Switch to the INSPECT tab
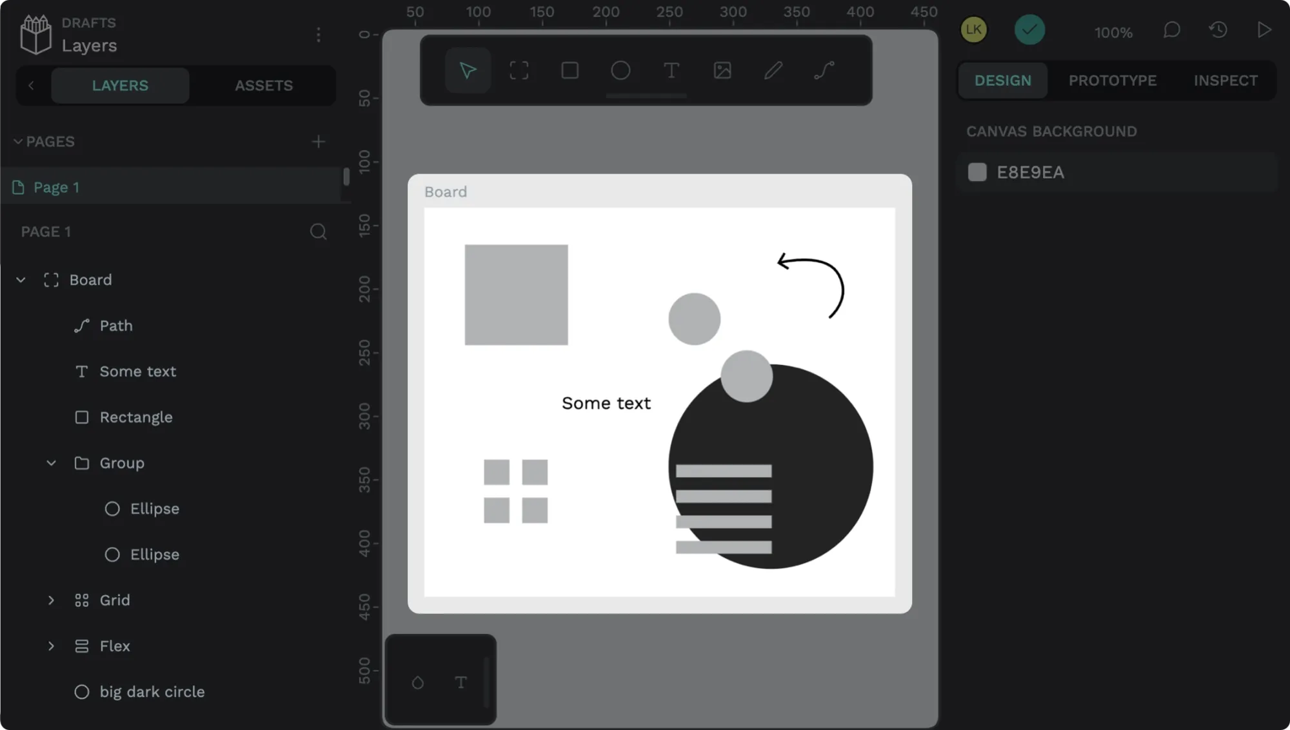Viewport: 1290px width, 730px height. [x=1225, y=81]
